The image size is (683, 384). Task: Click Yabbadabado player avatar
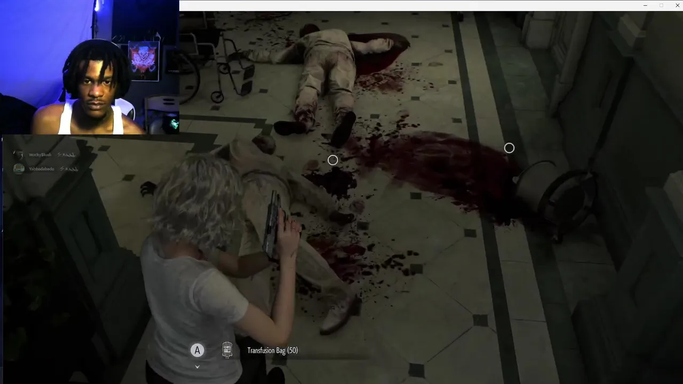(x=19, y=169)
